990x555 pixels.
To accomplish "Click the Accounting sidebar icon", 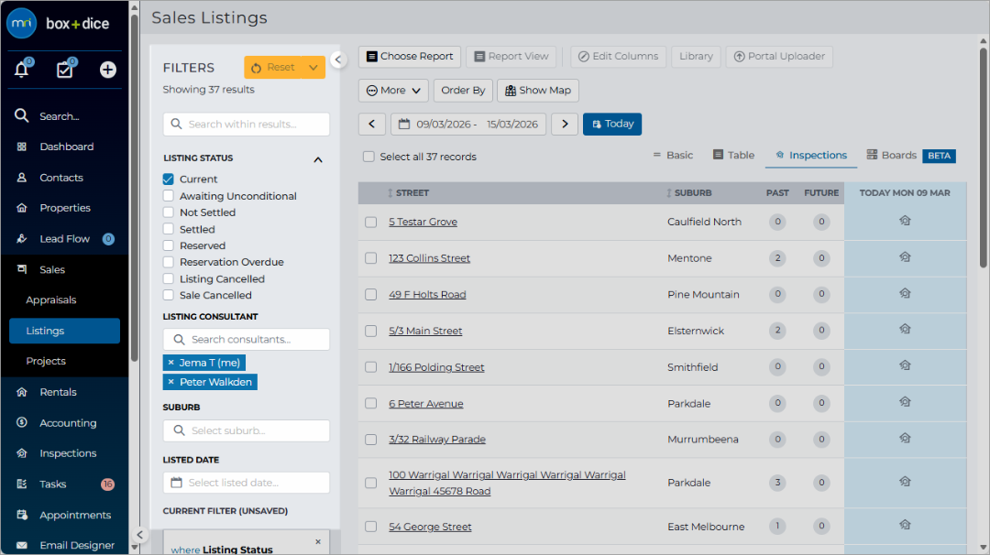I will click(x=21, y=422).
